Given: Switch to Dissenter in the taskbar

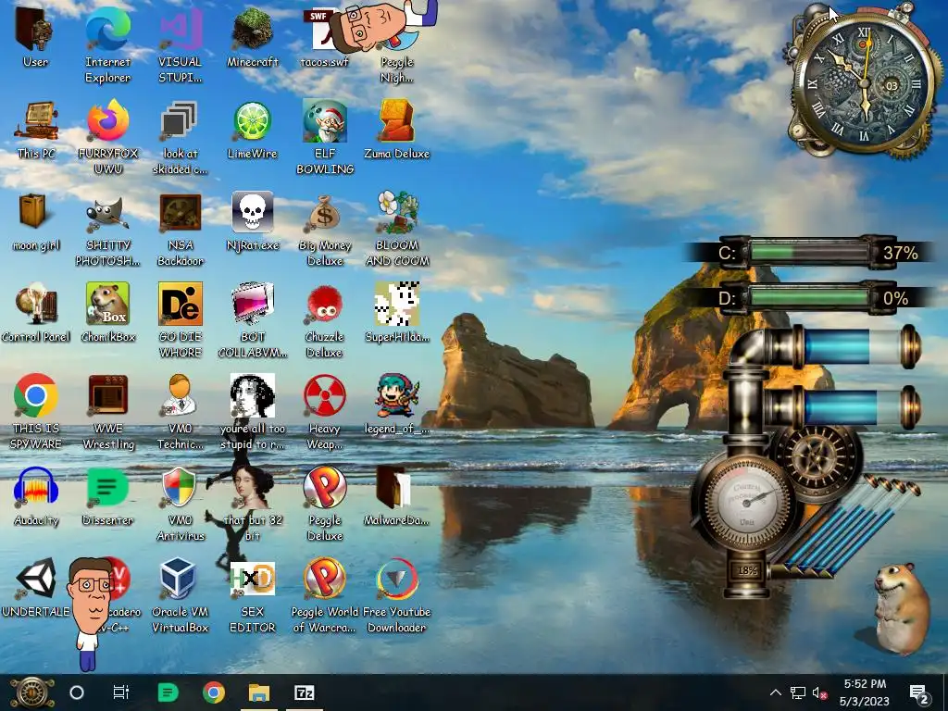Looking at the screenshot, I should click(x=168, y=692).
